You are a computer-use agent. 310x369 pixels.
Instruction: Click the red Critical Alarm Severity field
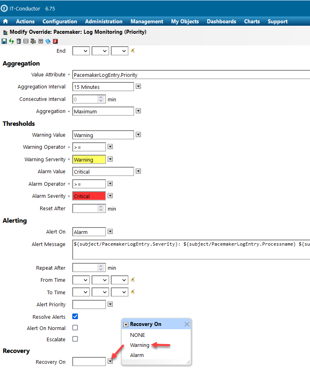89,196
